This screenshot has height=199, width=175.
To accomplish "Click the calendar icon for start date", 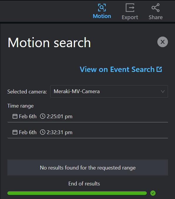I will (x=15, y=116).
